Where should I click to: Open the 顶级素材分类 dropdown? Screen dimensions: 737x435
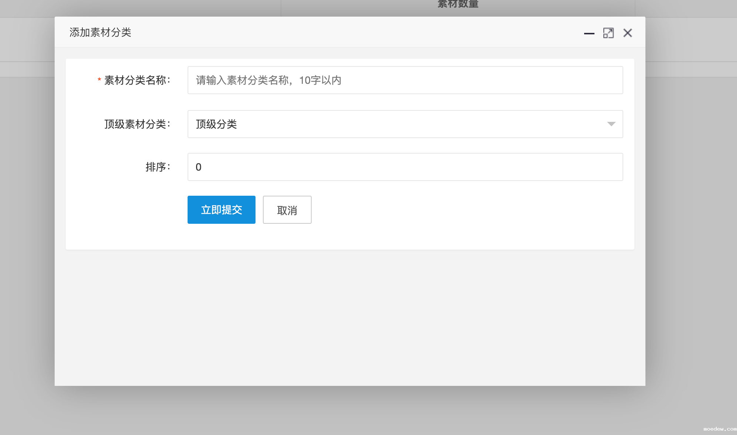405,124
